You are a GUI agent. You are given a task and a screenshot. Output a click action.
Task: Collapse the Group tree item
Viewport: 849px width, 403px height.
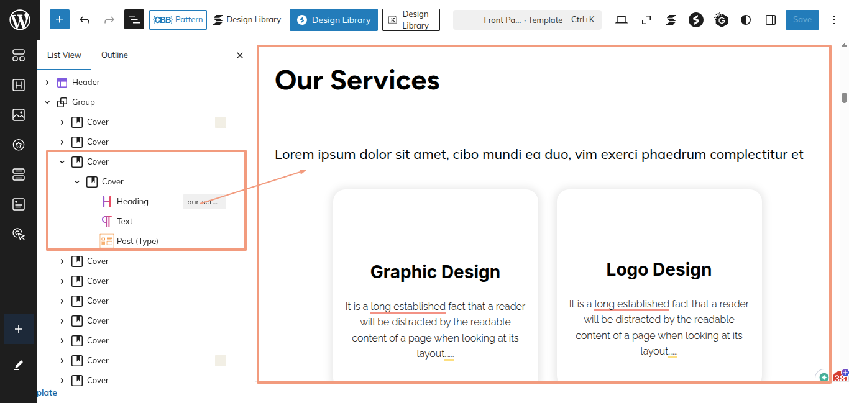click(47, 102)
